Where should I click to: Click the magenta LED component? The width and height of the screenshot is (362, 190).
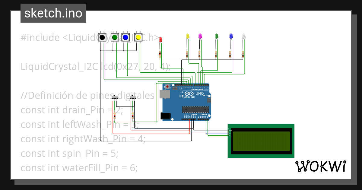pyautogui.click(x=200, y=36)
